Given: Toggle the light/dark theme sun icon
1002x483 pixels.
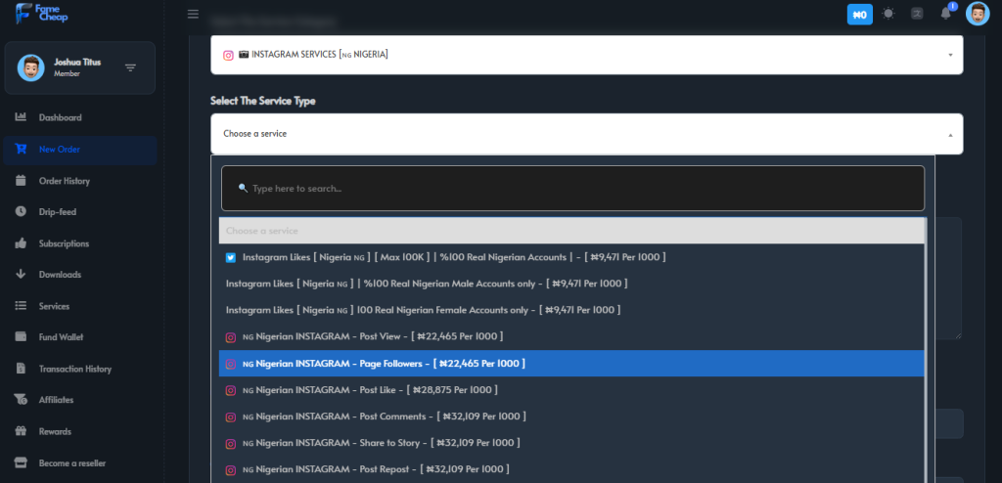Looking at the screenshot, I should [888, 14].
